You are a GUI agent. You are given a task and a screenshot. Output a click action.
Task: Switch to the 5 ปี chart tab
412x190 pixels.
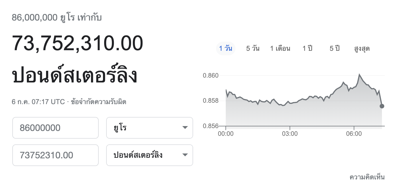coord(334,48)
